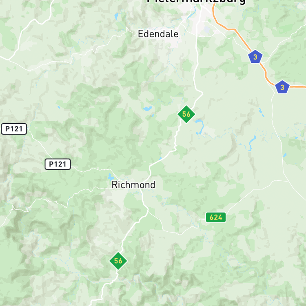Select the upper blue route 3 pentagon

(x=255, y=57)
